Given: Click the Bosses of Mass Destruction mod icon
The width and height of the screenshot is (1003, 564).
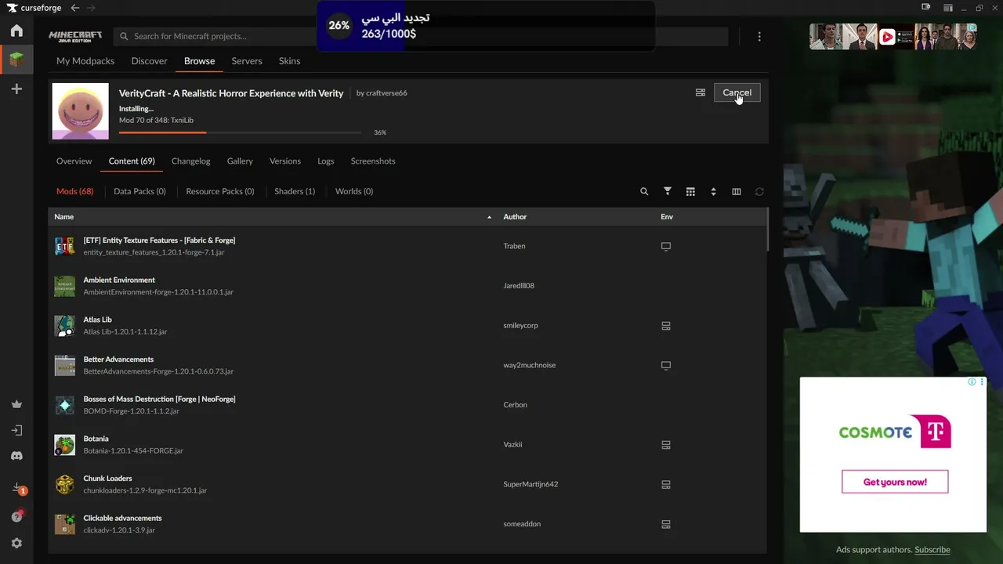Looking at the screenshot, I should [65, 405].
